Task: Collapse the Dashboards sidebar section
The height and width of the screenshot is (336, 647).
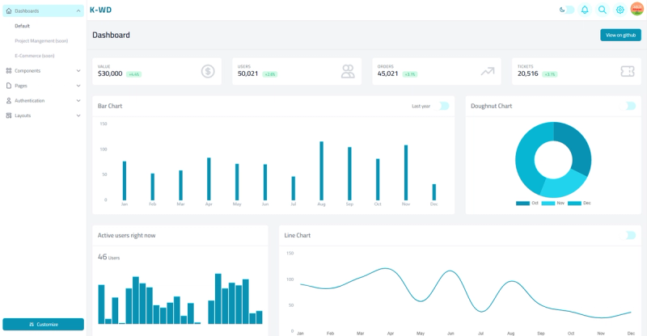Action: [44, 11]
